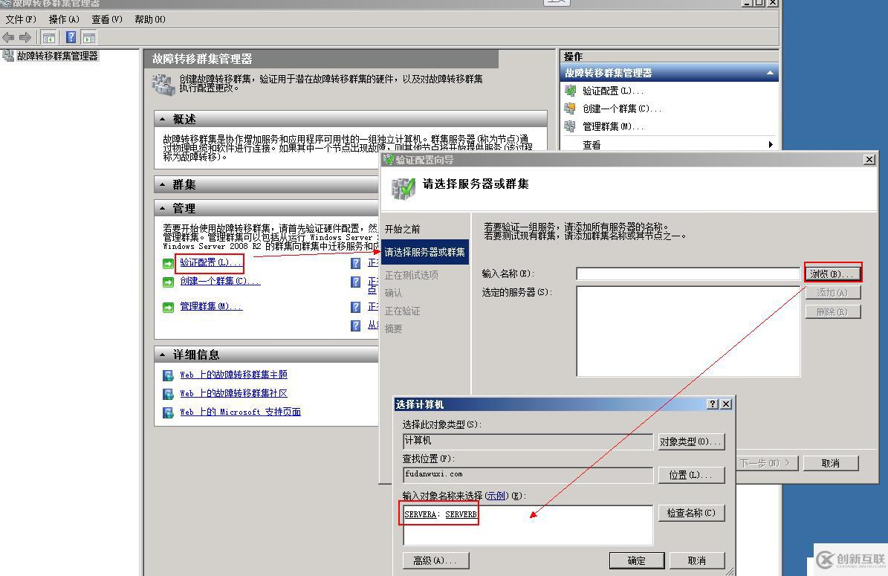Click green arrow icon beside 创建一个群集 link
The height and width of the screenshot is (576, 888).
[x=168, y=282]
